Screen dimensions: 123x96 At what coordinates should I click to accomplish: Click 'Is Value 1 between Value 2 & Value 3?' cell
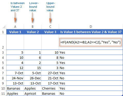pos(91,32)
